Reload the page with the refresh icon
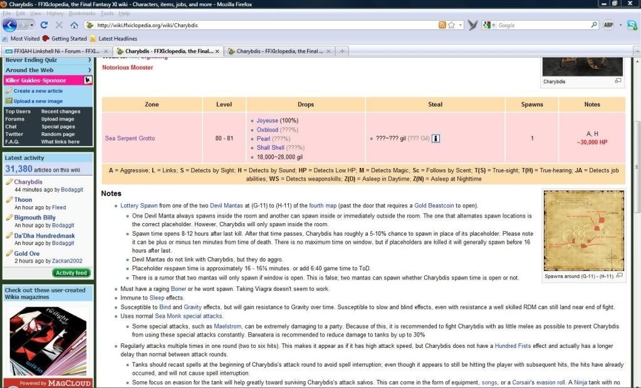Screen dimensions: 641x388 tap(44, 25)
